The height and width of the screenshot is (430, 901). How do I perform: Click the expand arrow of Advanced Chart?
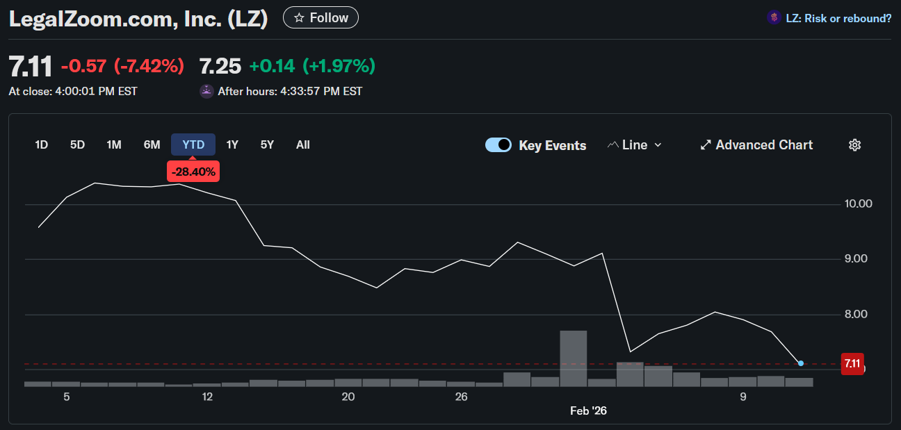tap(705, 144)
